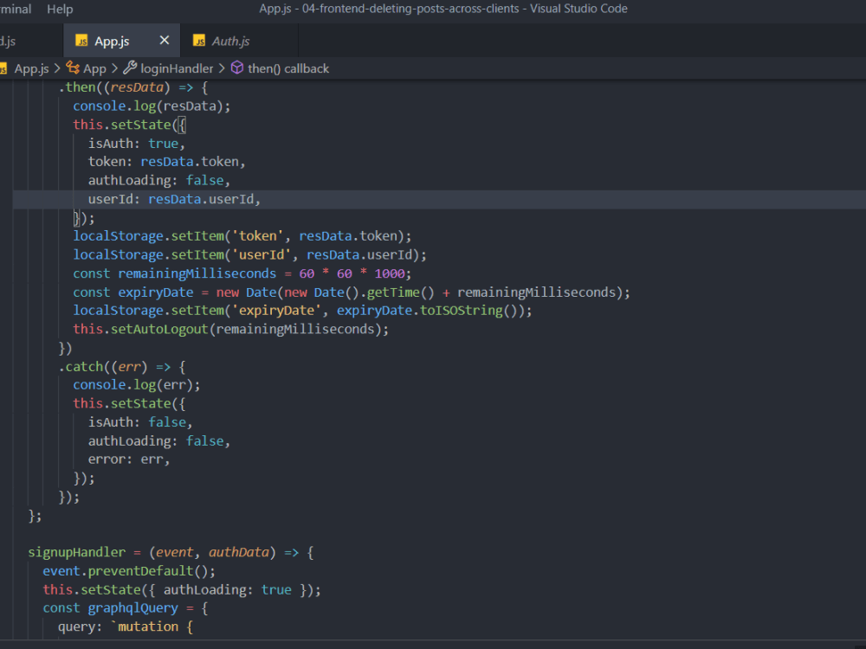Expand chevron after loginHandler breadcrumb
Screen dimensions: 866x649
coord(222,68)
